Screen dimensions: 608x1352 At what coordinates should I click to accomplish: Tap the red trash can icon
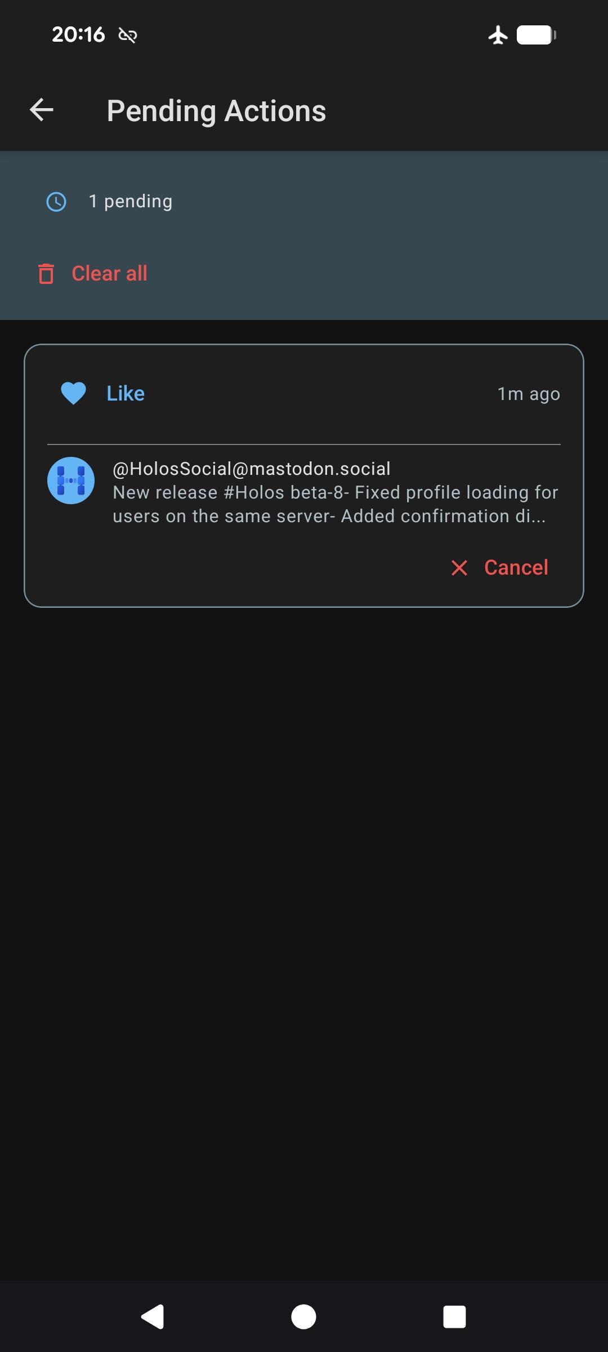click(x=46, y=274)
